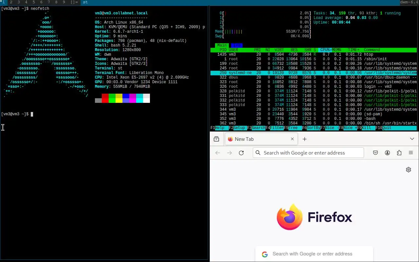The width and height of the screenshot is (419, 262).
Task: Select the dbus-daemon process row
Action: tap(314, 77)
